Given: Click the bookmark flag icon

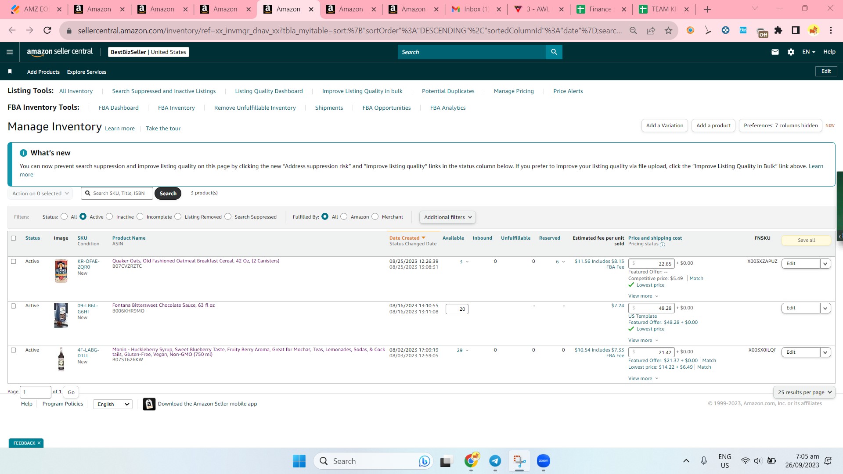Looking at the screenshot, I should (10, 72).
